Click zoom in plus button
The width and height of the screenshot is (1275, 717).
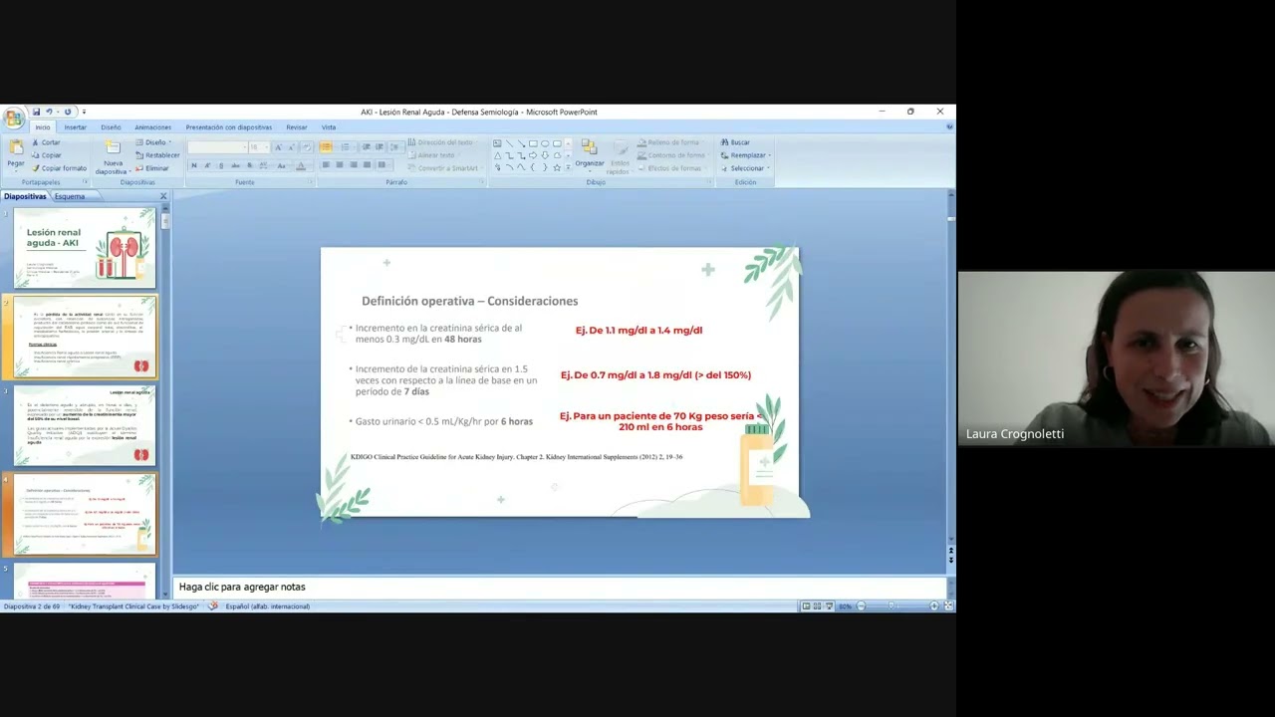(934, 605)
